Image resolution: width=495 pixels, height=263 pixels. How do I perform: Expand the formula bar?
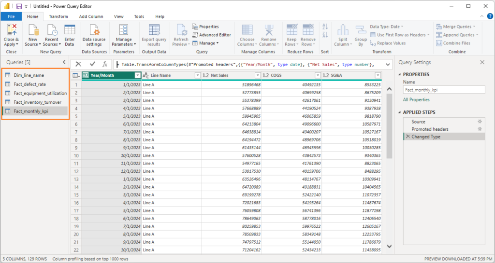point(388,65)
